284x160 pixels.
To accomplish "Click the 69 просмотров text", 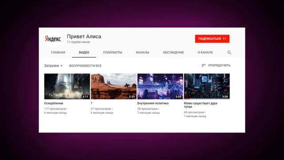I will tap(194, 112).
